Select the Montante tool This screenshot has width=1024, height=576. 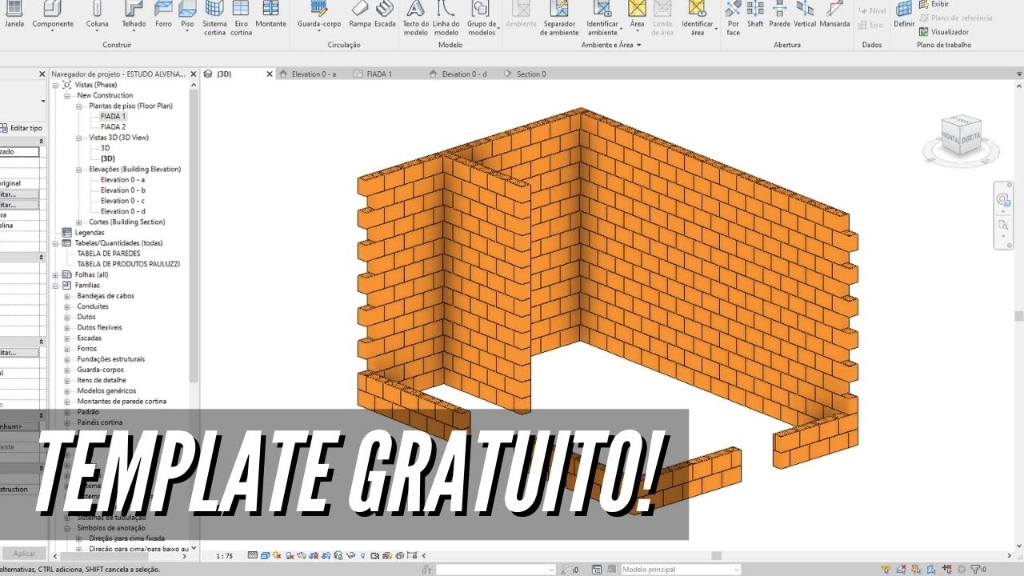coord(270,14)
